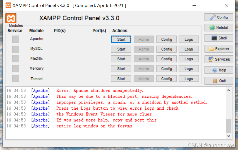
Task: Open Services via the services icon
Action: tap(211, 59)
